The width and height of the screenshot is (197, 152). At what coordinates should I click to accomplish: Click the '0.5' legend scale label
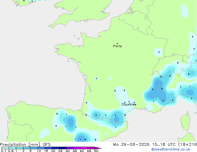pos(11,151)
